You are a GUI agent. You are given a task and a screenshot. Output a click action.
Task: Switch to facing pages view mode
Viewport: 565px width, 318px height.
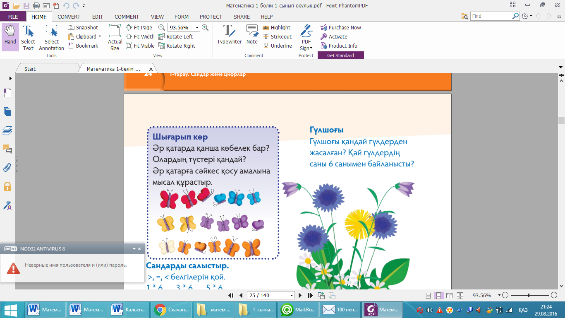click(449, 296)
